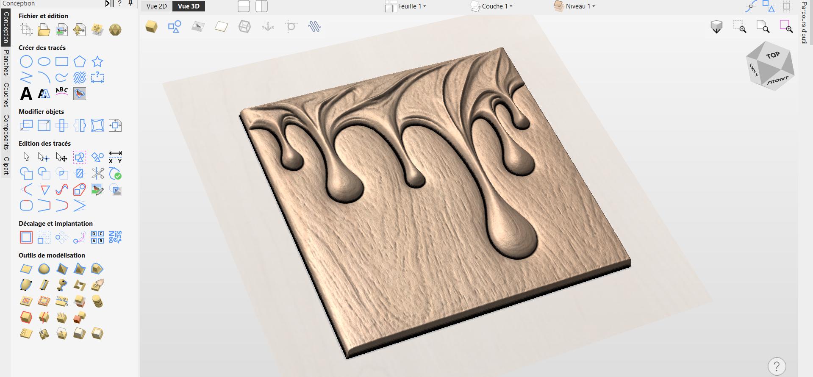This screenshot has height=377, width=813.
Task: Import a 3D model using the gold polyhedron icon
Action: pos(115,30)
